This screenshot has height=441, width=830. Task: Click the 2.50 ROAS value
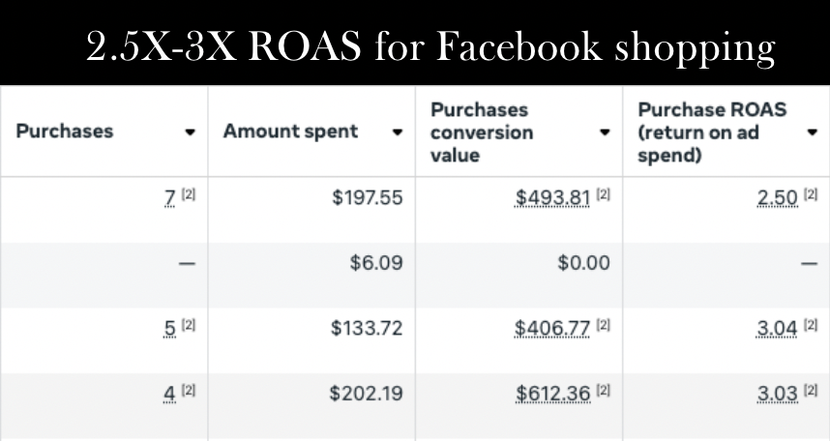778,198
